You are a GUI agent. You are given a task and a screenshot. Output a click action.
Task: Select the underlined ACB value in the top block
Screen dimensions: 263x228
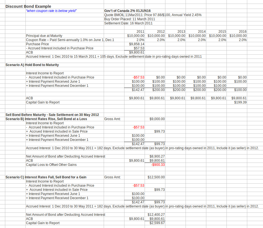137,52
